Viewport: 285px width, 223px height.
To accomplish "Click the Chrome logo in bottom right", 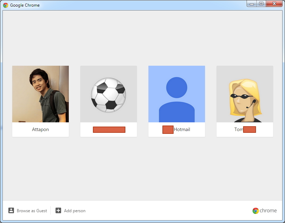I will click(x=256, y=210).
